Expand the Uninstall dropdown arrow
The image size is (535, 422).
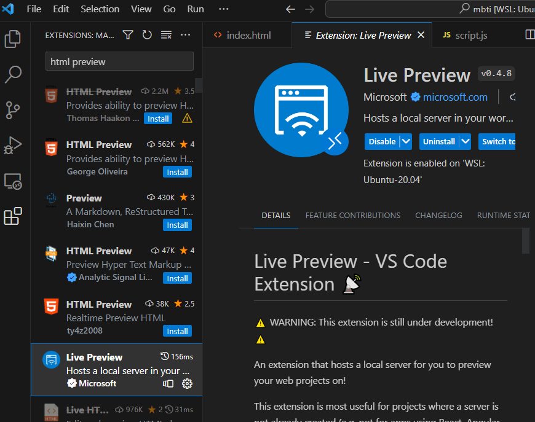466,141
